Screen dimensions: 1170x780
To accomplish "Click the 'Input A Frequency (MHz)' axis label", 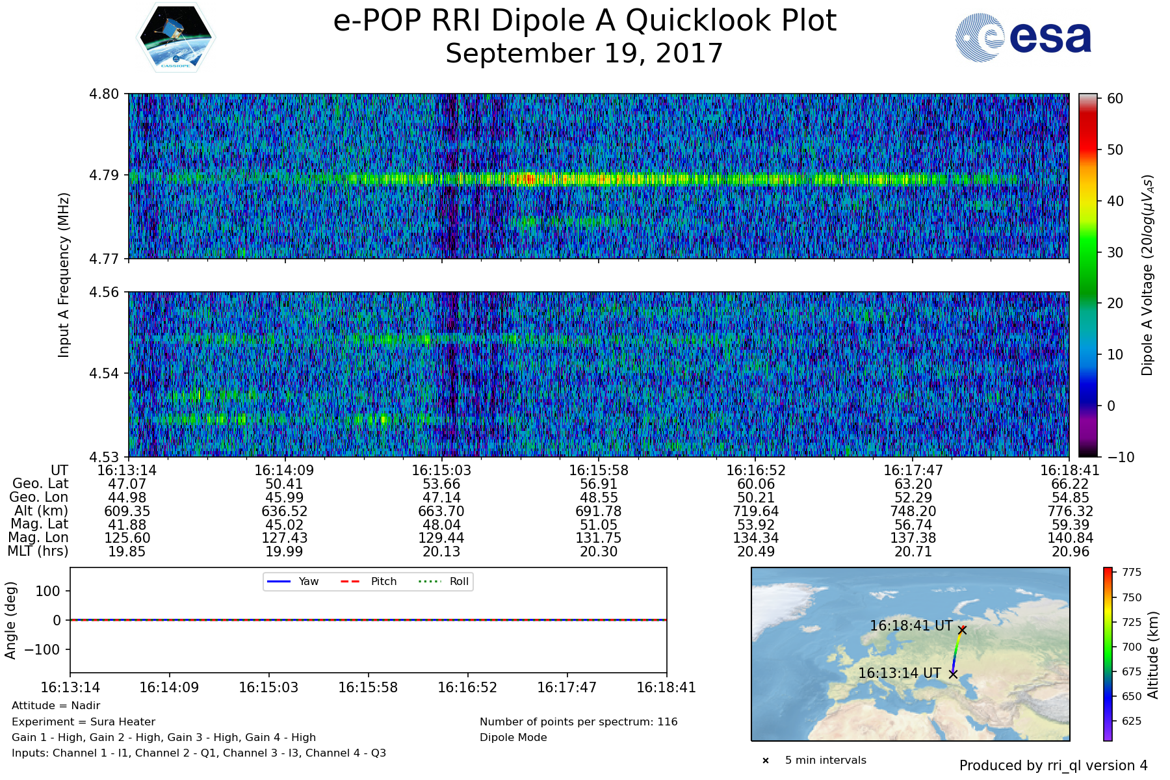I will [x=64, y=275].
